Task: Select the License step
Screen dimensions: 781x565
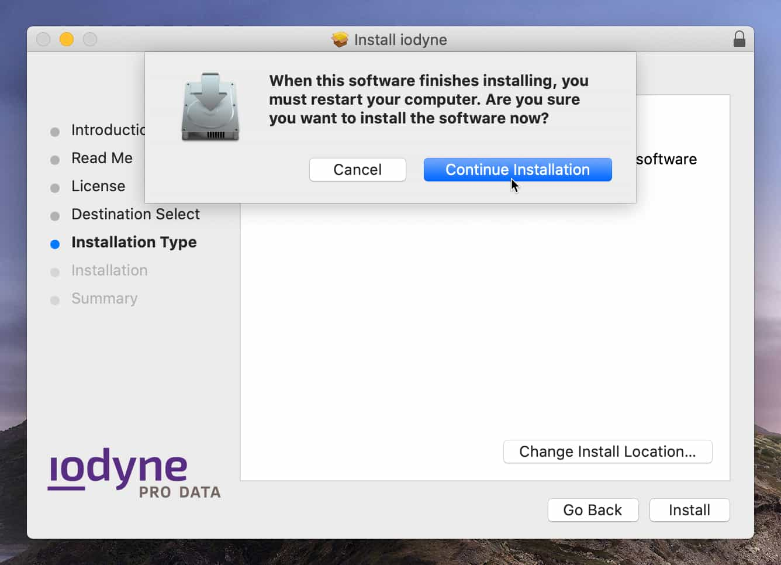Action: (98, 186)
